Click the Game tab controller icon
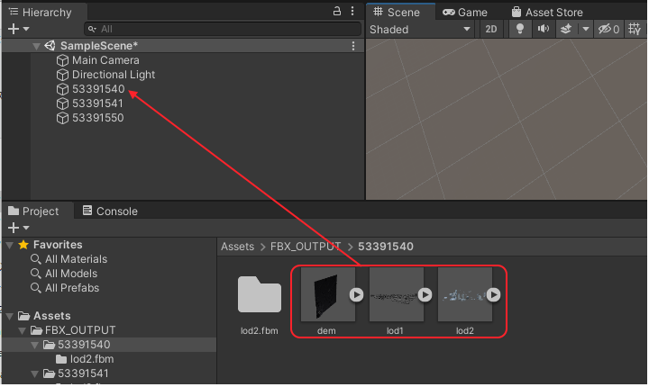The height and width of the screenshot is (387, 649). (x=449, y=13)
